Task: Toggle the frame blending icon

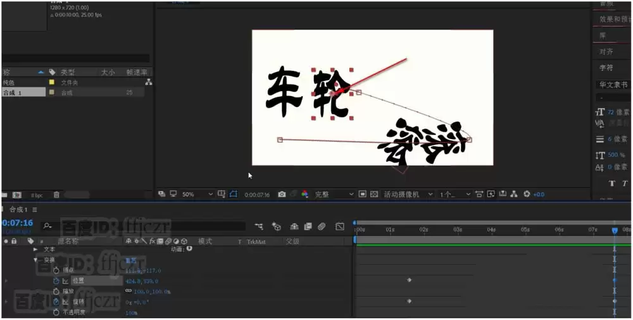Action: pos(308,226)
